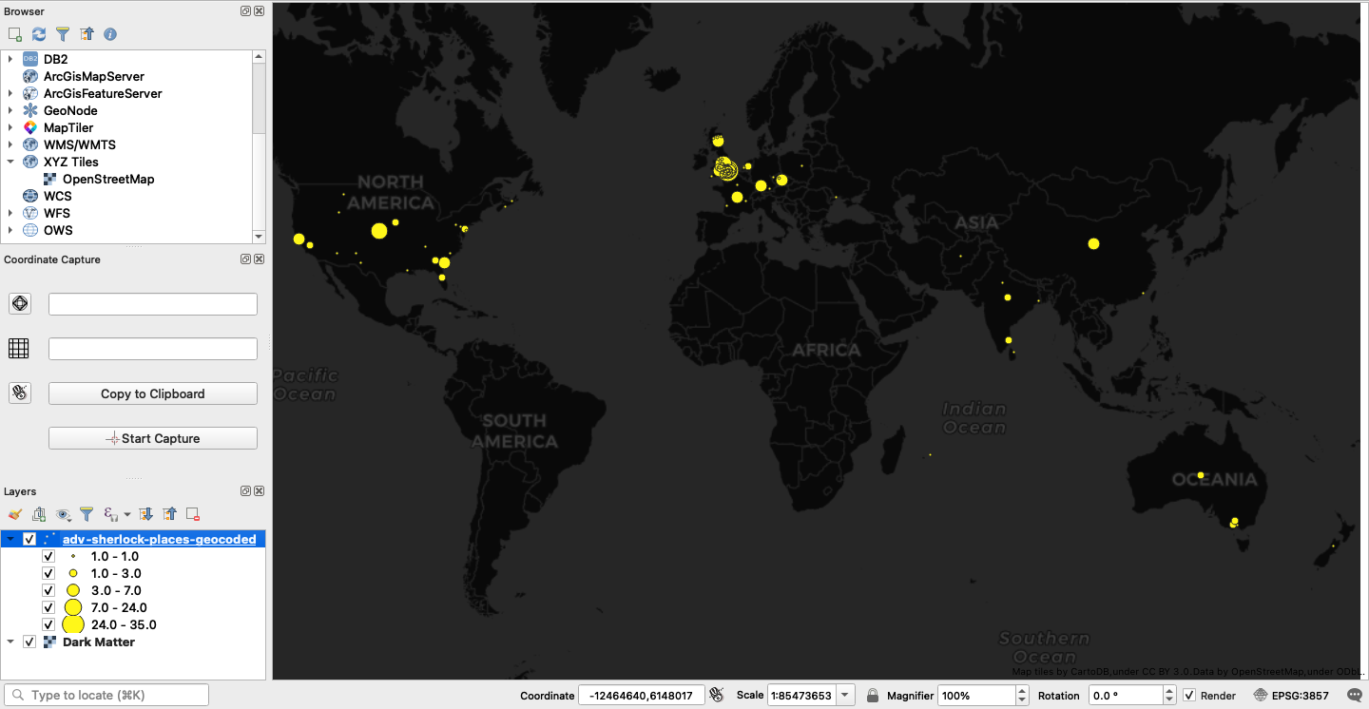This screenshot has height=709, width=1369.
Task: Click the lock scale padlock icon
Action: (x=872, y=695)
